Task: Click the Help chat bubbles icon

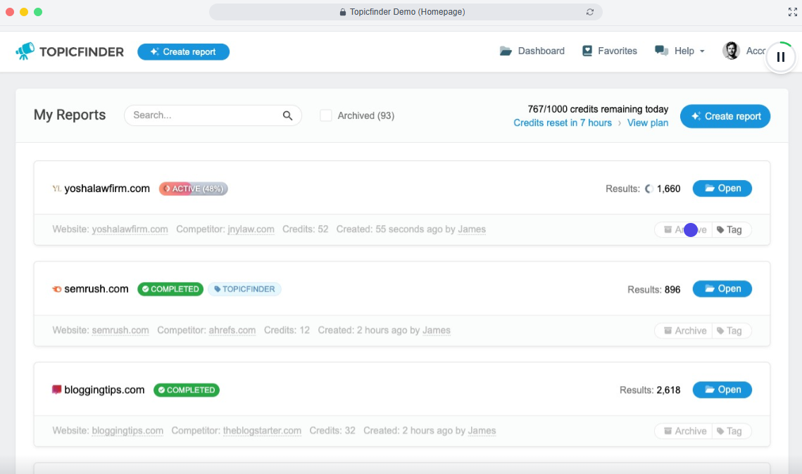Action: coord(661,51)
